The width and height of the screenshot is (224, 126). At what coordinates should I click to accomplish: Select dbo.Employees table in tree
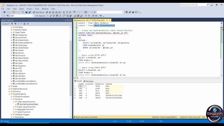coord(21,45)
